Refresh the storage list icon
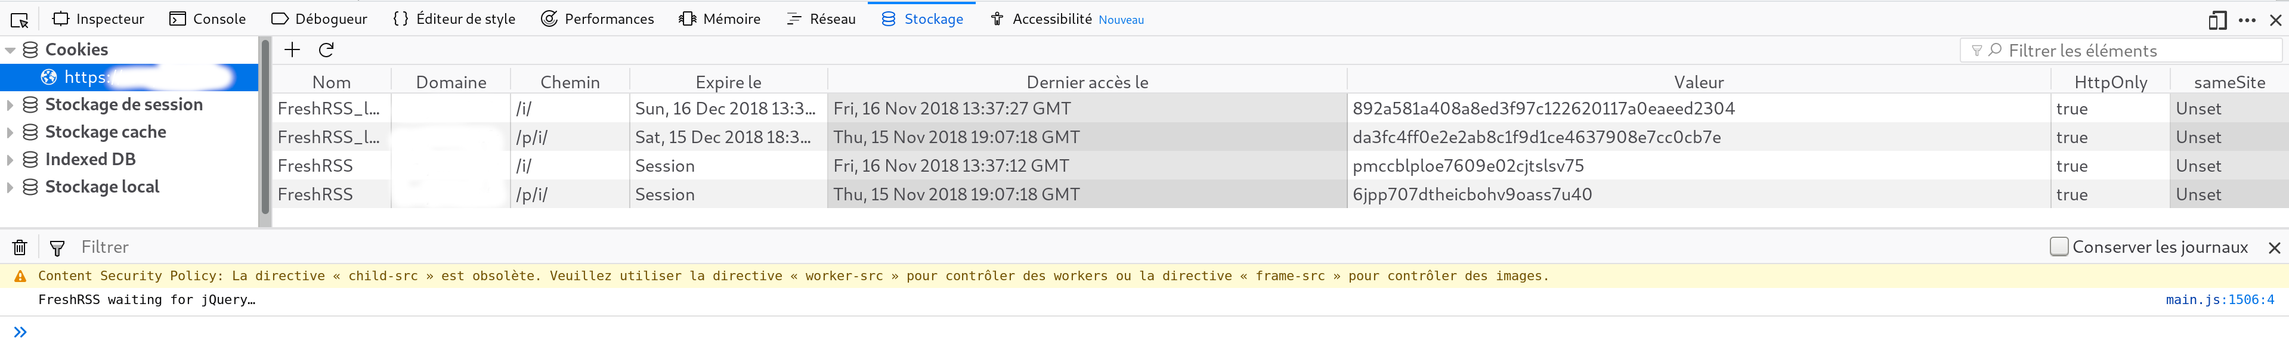Image resolution: width=2289 pixels, height=347 pixels. coord(326,49)
